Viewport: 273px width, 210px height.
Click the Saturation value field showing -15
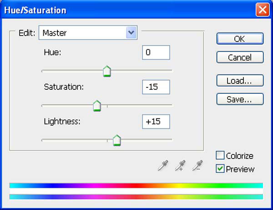click(156, 87)
